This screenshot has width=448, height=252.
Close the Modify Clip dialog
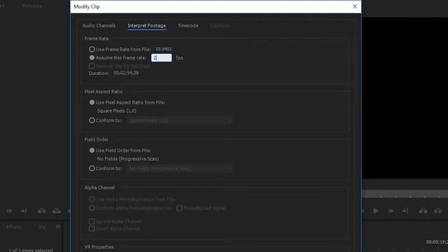tap(355, 6)
